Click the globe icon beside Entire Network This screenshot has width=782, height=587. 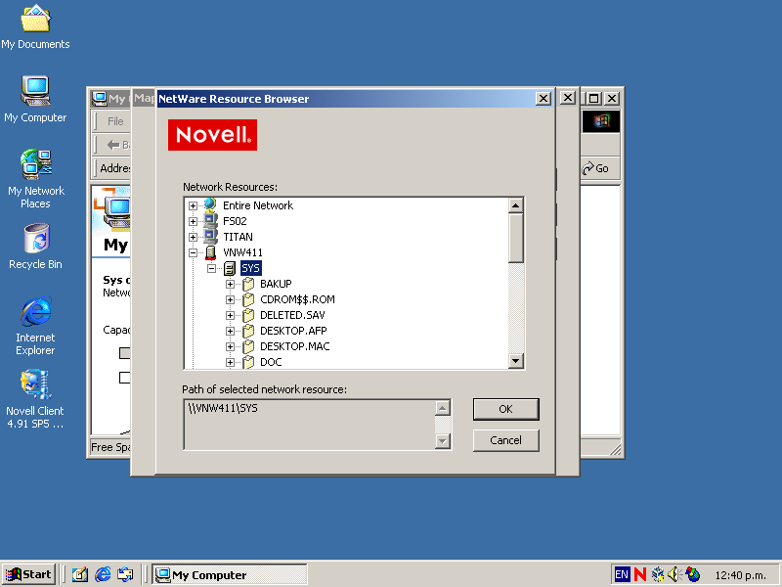pos(210,204)
